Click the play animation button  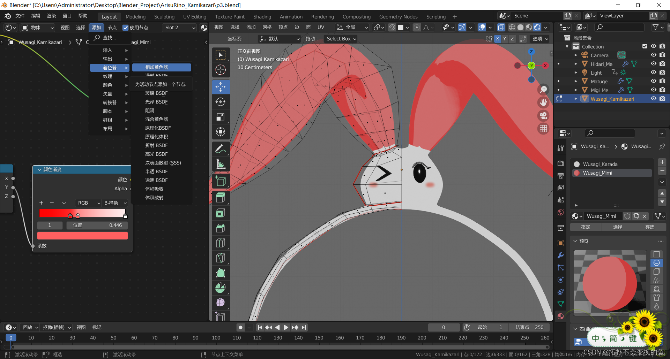[x=286, y=327]
